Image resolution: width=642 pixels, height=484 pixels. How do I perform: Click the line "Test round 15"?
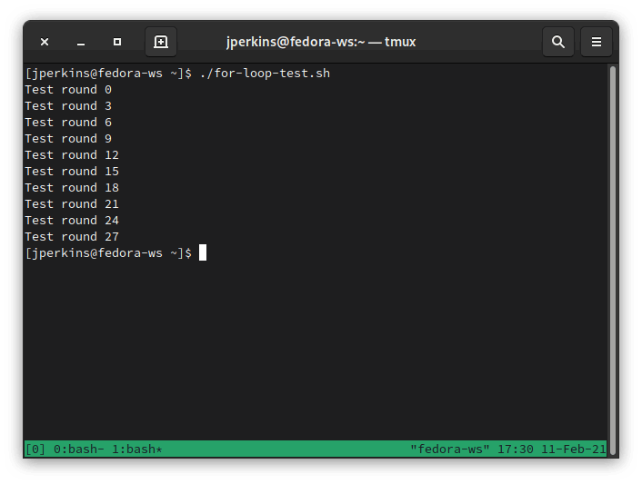pyautogui.click(x=72, y=172)
